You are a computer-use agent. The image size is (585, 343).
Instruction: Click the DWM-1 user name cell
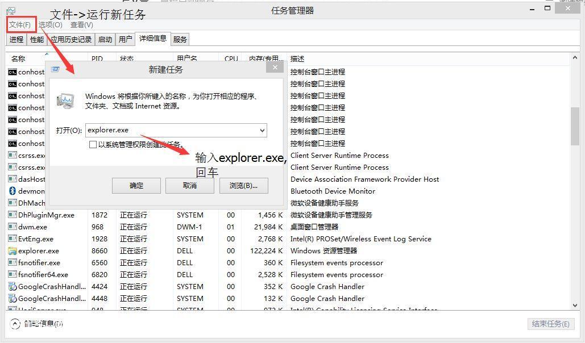[x=189, y=227]
